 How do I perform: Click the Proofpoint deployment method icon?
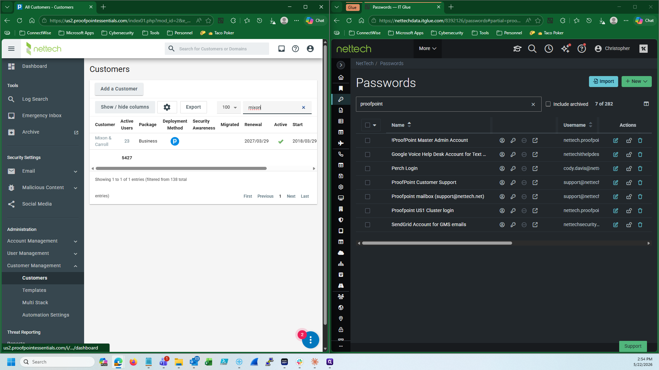tap(175, 141)
